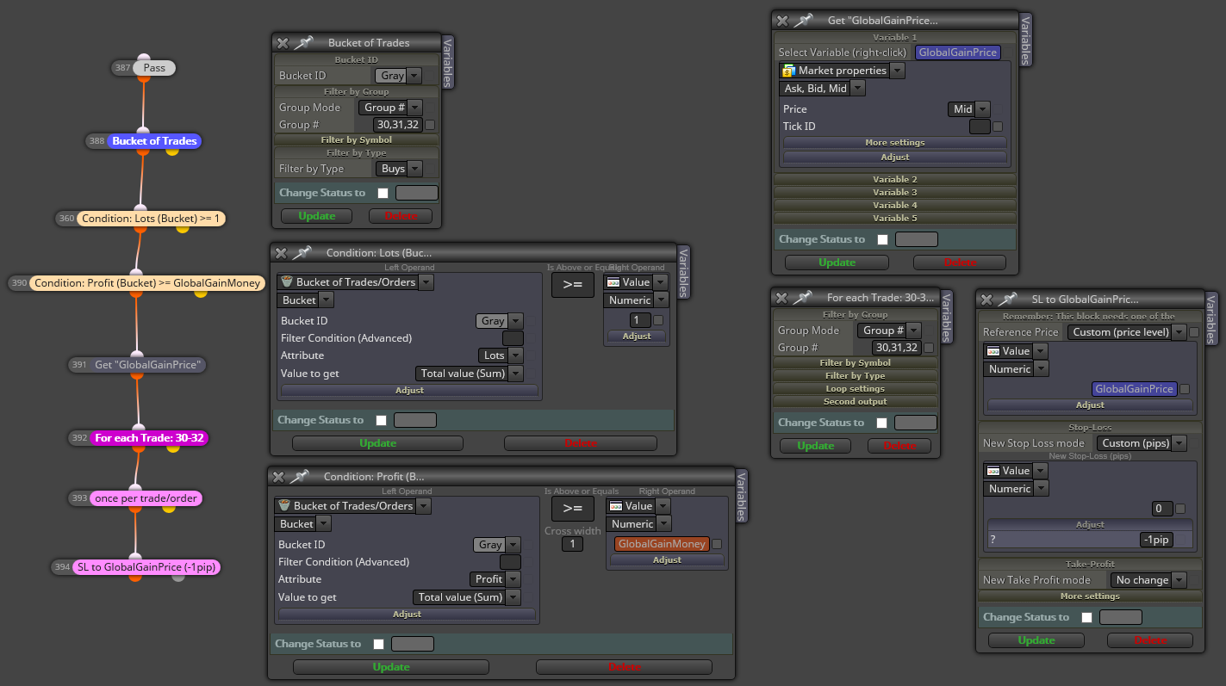Image resolution: width=1226 pixels, height=686 pixels.
Task: Select the Bucket of Trades node 388
Action: (154, 140)
